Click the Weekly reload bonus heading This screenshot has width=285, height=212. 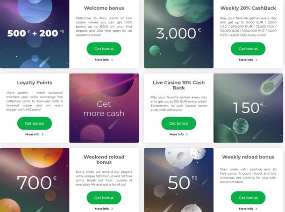tap(248, 157)
